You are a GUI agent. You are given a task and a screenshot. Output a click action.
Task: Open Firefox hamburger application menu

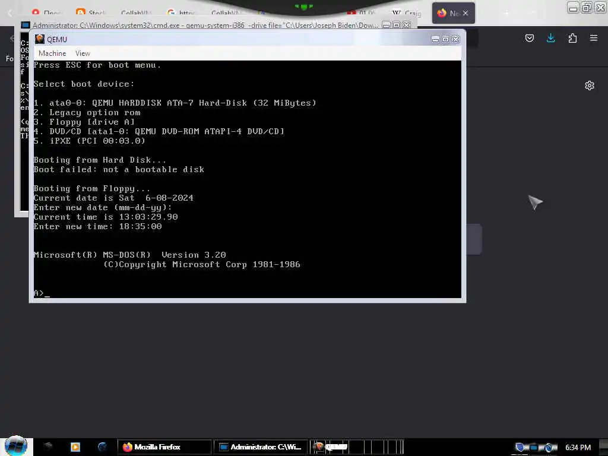click(x=594, y=38)
